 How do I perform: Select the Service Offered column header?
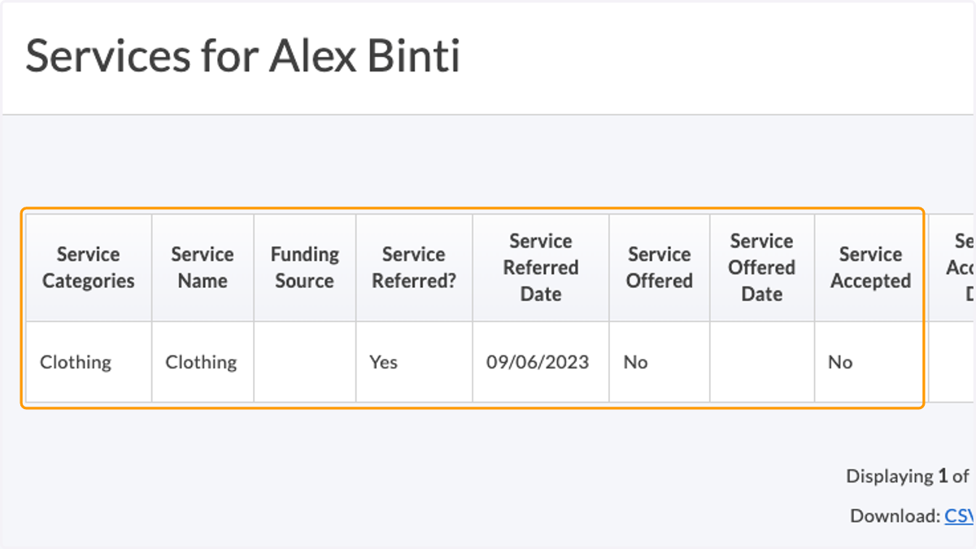click(660, 268)
